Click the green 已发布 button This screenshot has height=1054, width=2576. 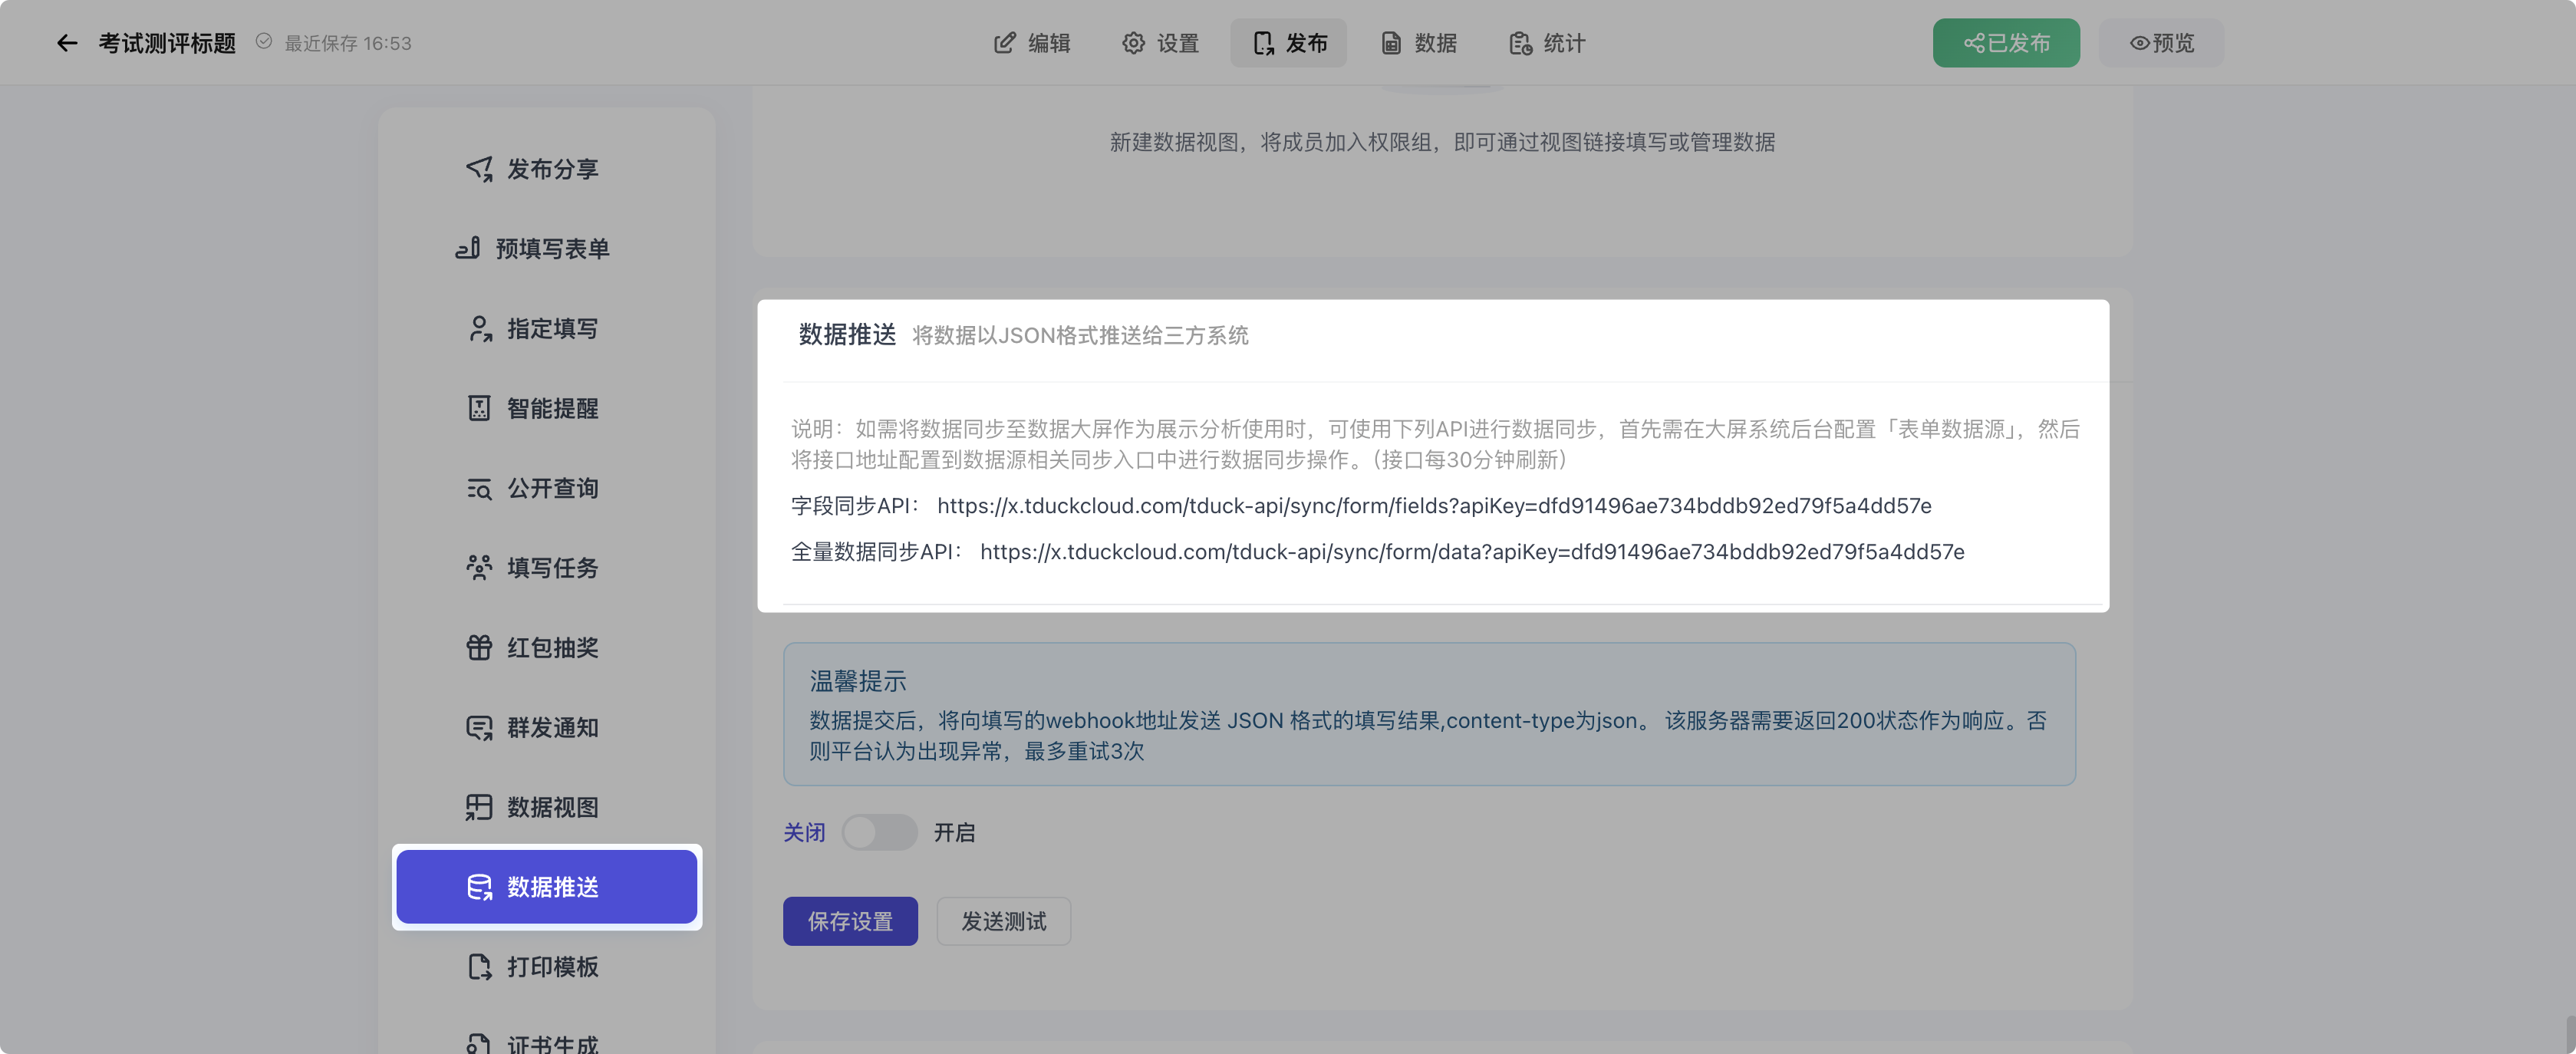click(2006, 43)
